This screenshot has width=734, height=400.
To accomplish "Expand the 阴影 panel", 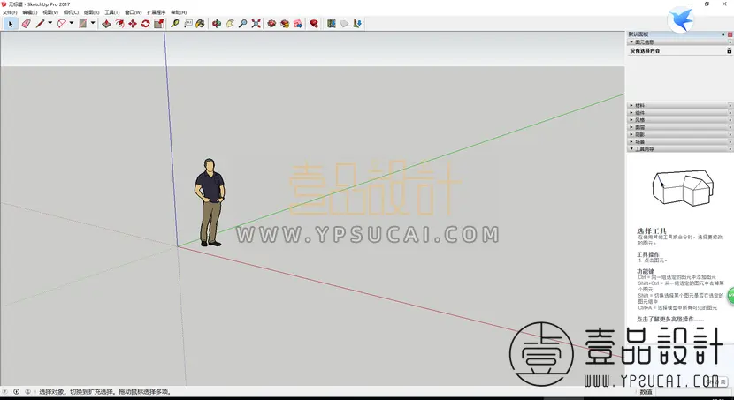I will coord(679,134).
